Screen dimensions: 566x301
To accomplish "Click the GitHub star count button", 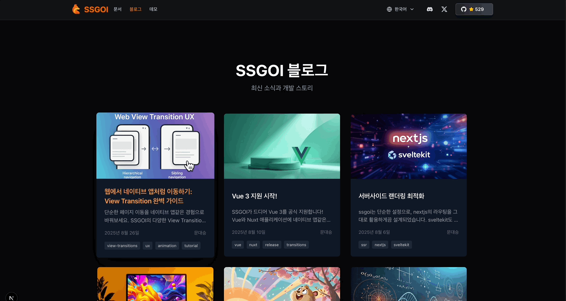I will coord(474,9).
